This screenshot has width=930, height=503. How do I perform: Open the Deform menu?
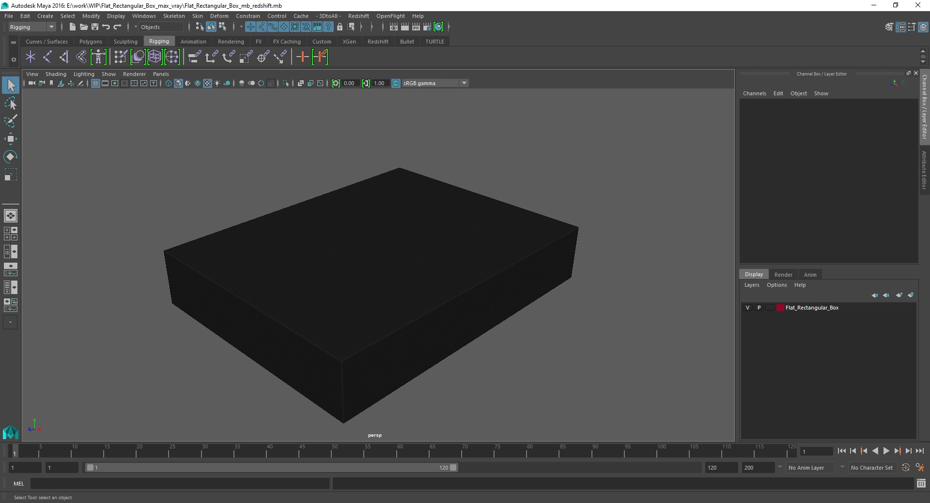point(219,16)
